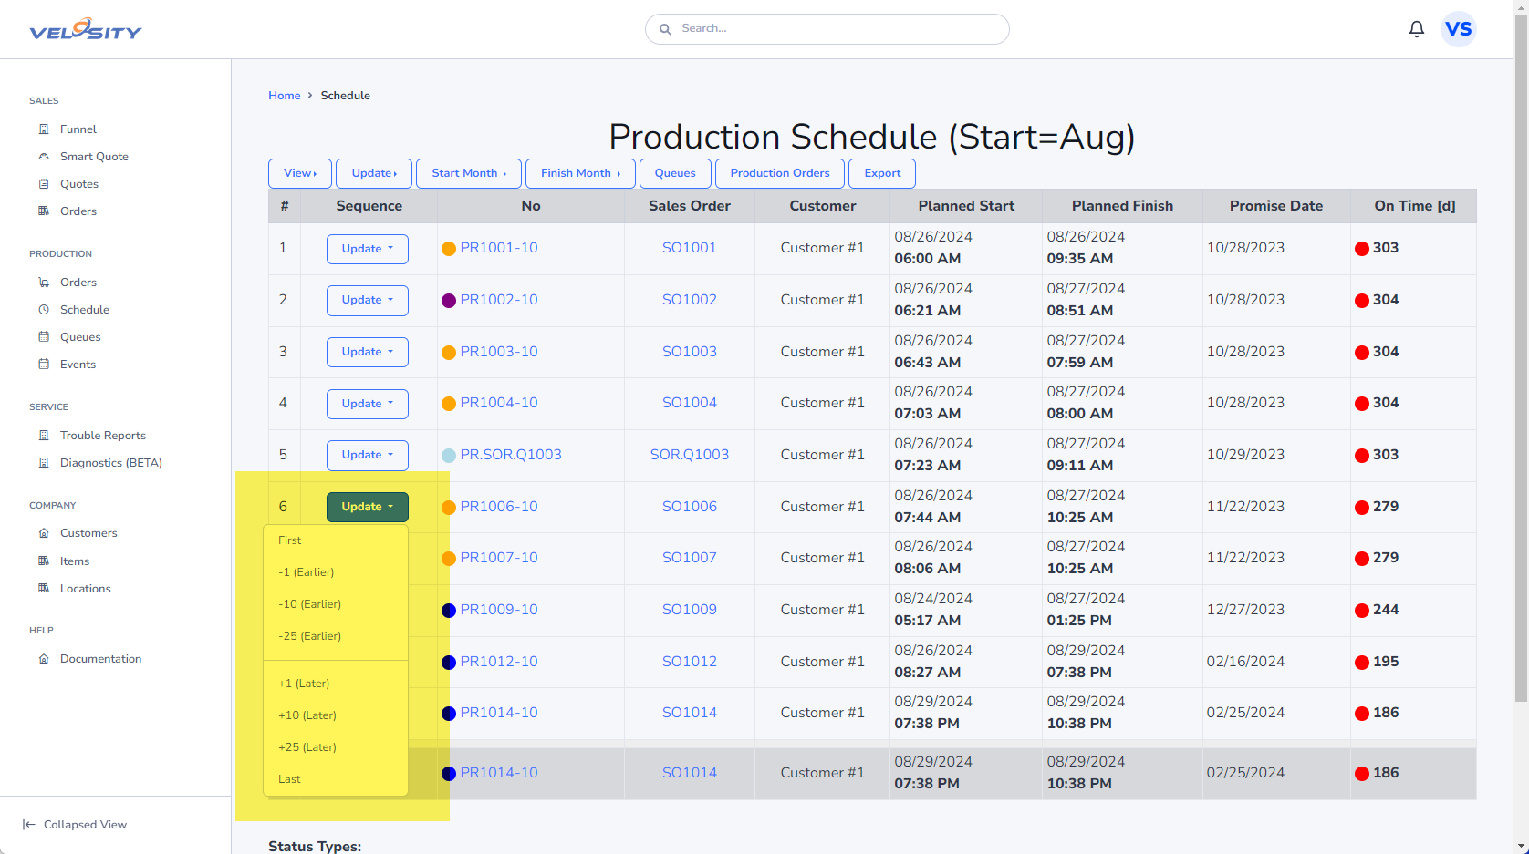The width and height of the screenshot is (1529, 854).
Task: Click the Export button
Action: pyautogui.click(x=881, y=173)
